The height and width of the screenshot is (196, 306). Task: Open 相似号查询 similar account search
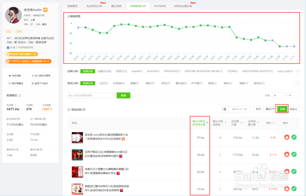17,83
